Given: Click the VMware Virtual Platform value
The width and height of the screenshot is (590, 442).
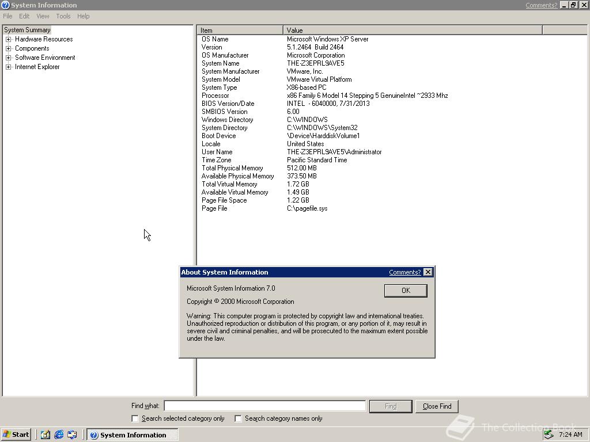Looking at the screenshot, I should point(319,79).
